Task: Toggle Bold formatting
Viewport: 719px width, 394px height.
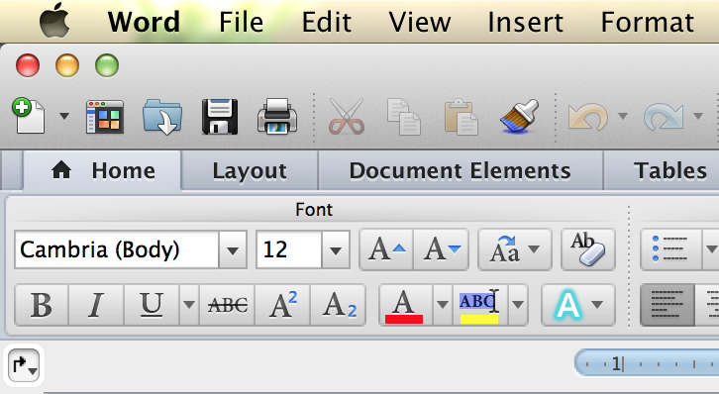Action: (x=42, y=305)
